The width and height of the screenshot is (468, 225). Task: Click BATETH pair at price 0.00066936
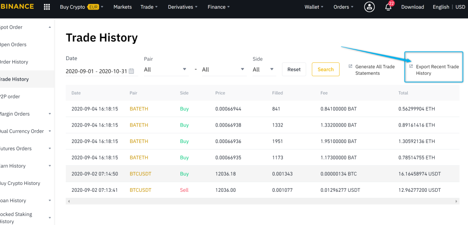pyautogui.click(x=139, y=141)
